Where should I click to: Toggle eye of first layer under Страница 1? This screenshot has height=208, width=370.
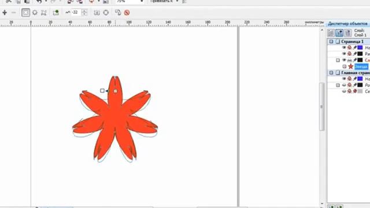344,47
